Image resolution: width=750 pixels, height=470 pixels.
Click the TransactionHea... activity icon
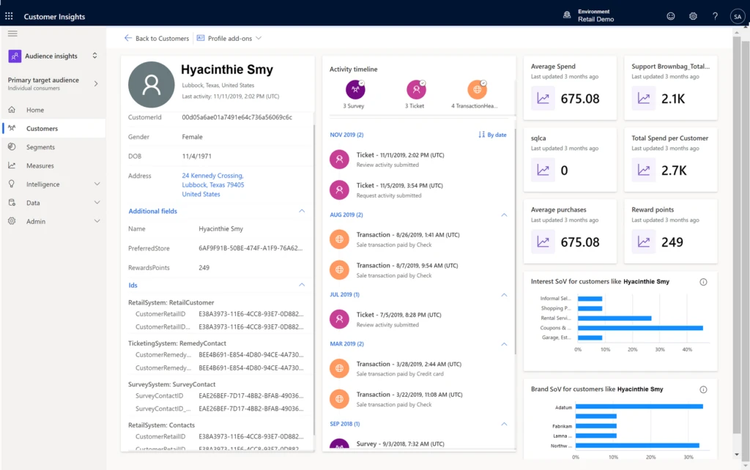[477, 91]
